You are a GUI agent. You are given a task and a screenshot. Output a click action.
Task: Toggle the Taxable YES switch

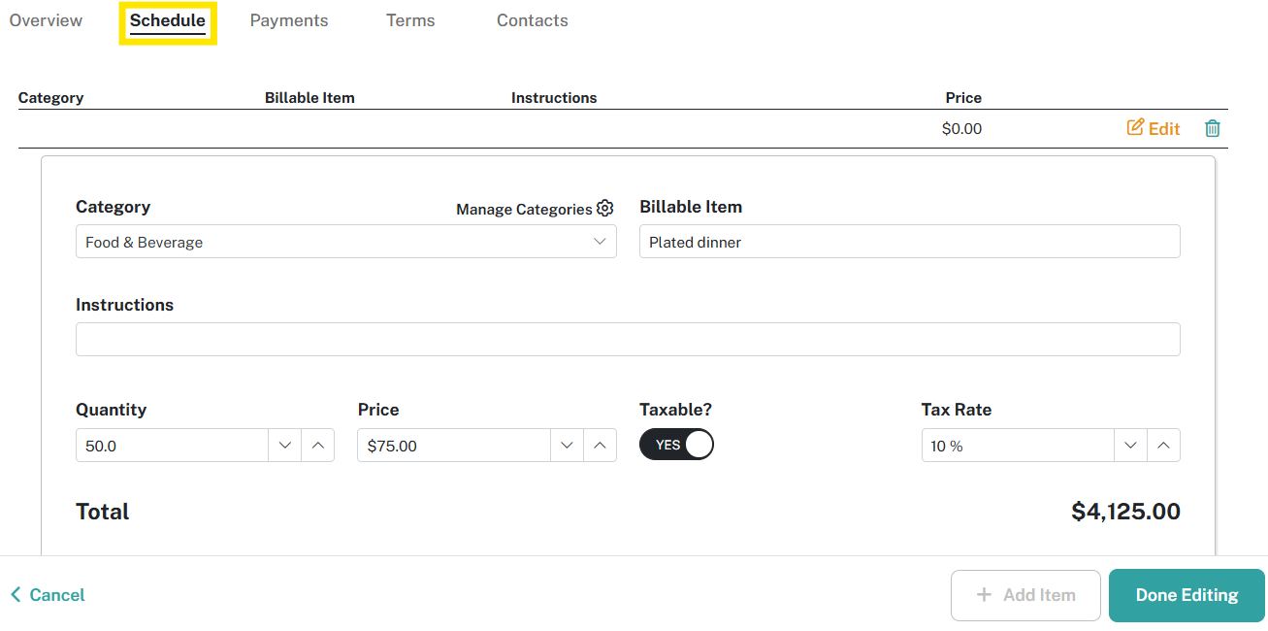coord(676,445)
